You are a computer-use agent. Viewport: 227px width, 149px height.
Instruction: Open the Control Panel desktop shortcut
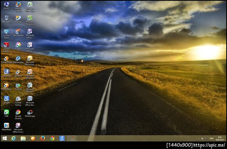[6, 34]
